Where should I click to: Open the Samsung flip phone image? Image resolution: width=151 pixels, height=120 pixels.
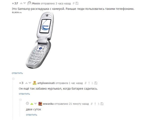40,40
